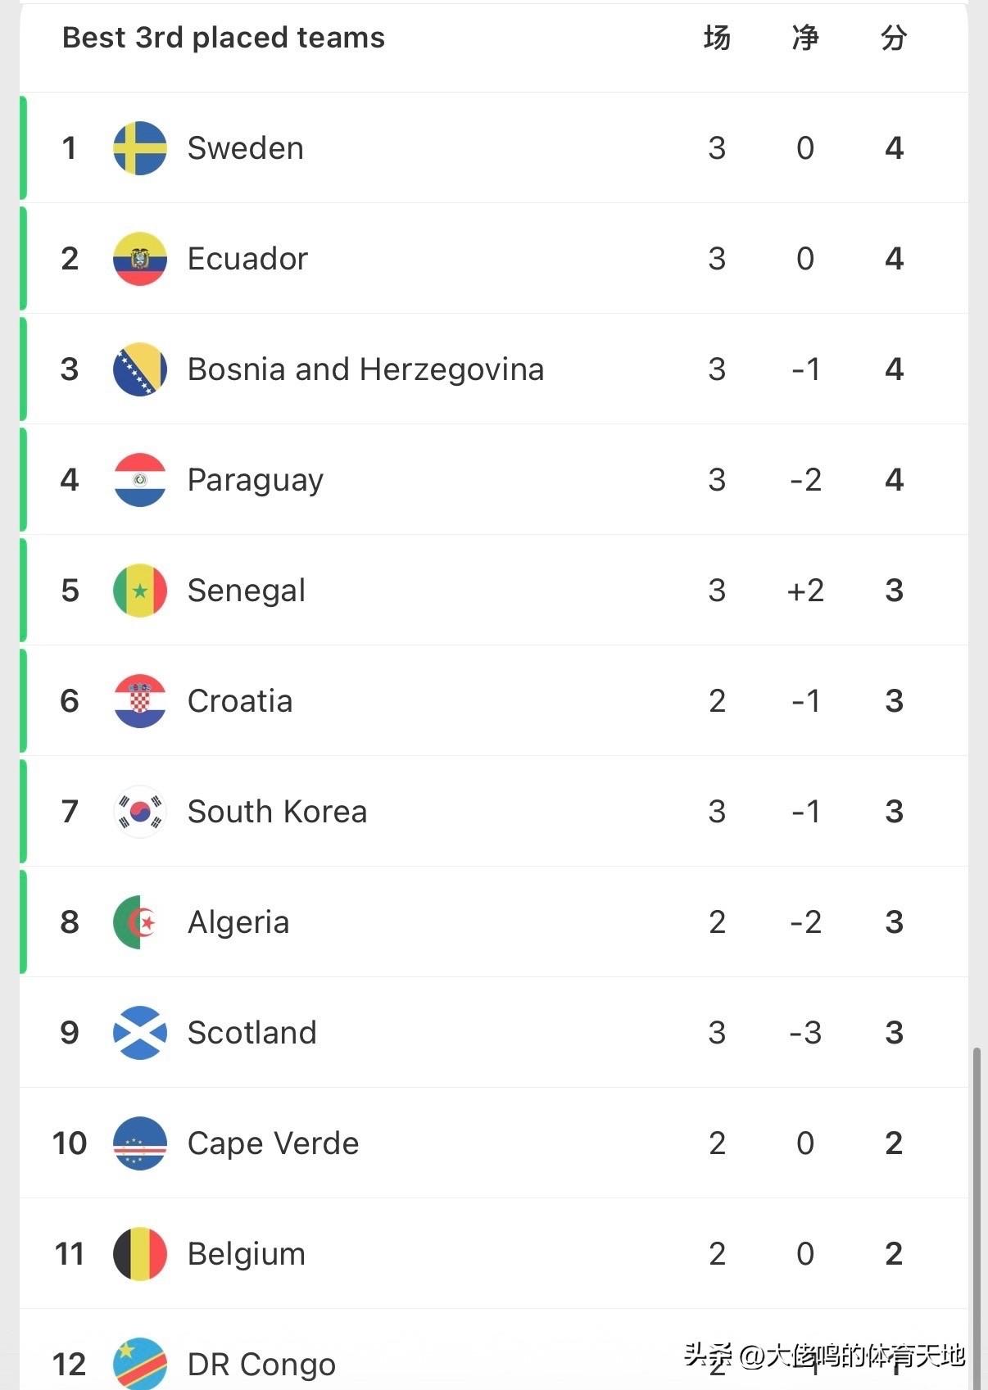This screenshot has width=988, height=1390.
Task: Open the Senegal team page
Action: (x=247, y=591)
